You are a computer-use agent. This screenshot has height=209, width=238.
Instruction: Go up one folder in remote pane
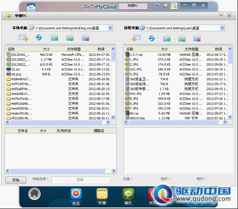167,39
